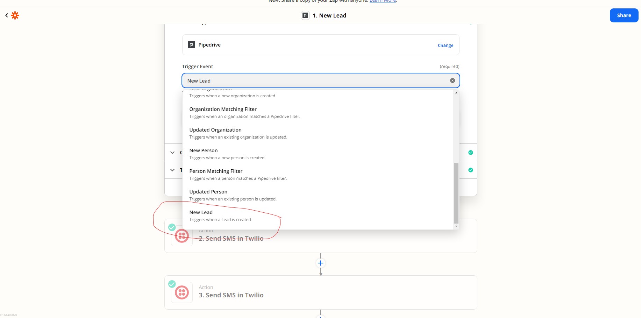
Task: Click the Twilio icon for step 3
Action: point(182,292)
